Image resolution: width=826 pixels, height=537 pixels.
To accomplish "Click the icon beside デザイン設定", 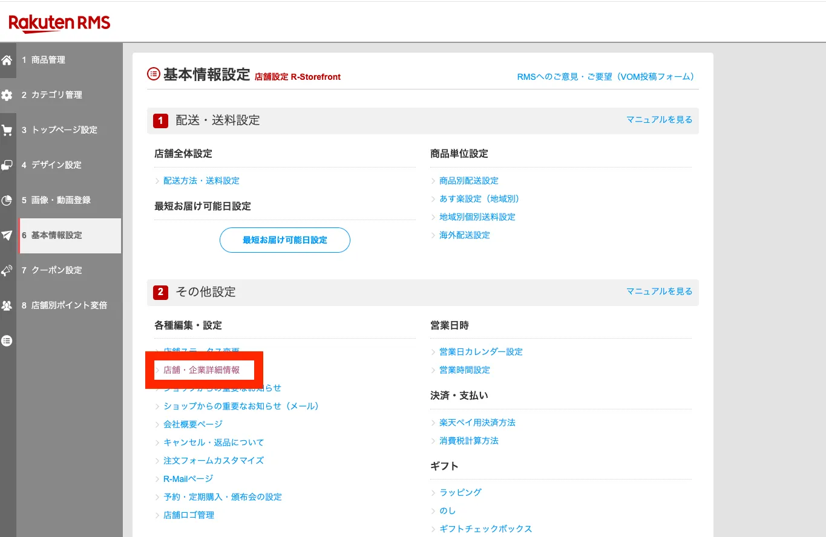I will pos(7,165).
